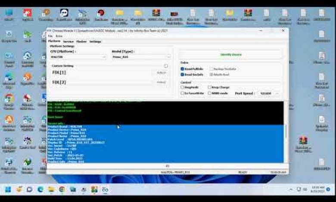Enable the NAND mode checkbox
336x202 pixels.
tap(210, 93)
